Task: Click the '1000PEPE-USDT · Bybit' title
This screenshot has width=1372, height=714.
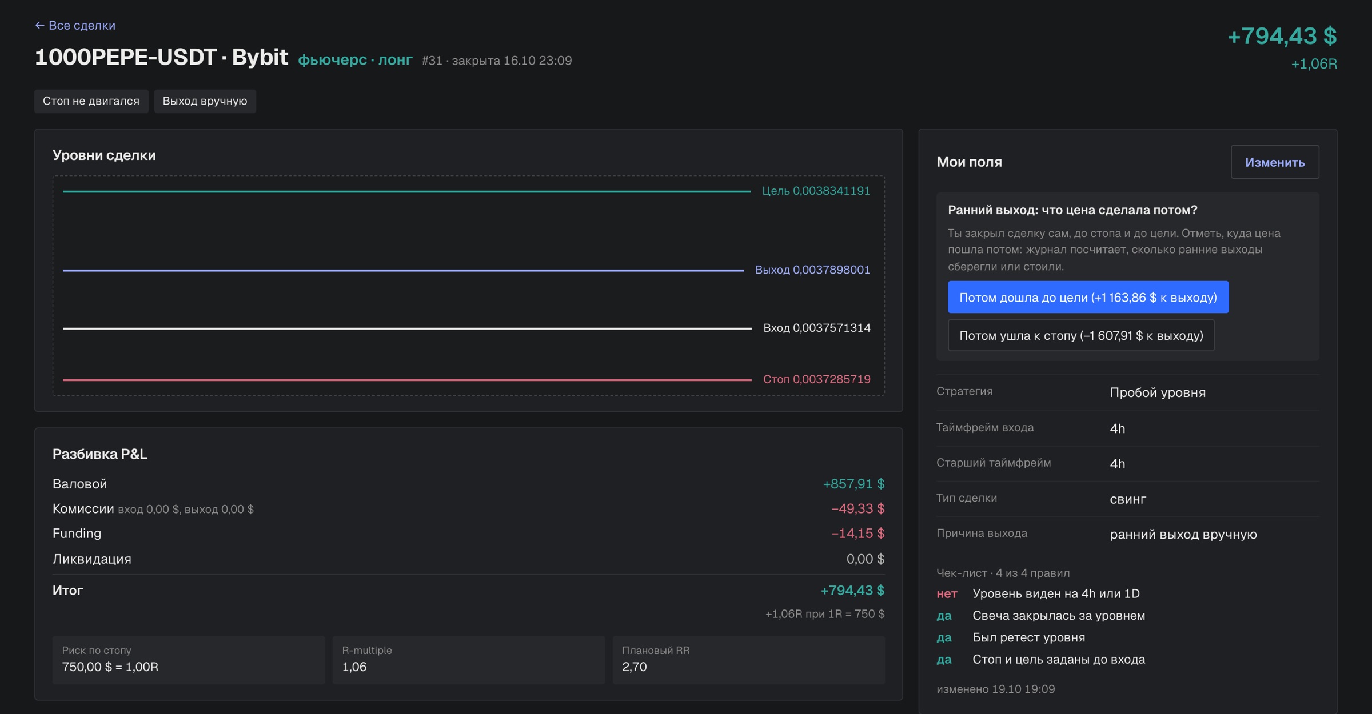Action: 161,57
